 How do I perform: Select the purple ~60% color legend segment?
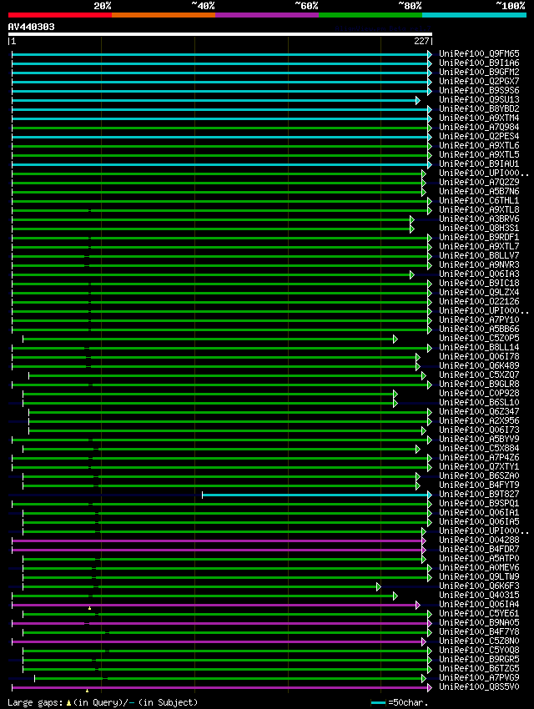(x=267, y=15)
